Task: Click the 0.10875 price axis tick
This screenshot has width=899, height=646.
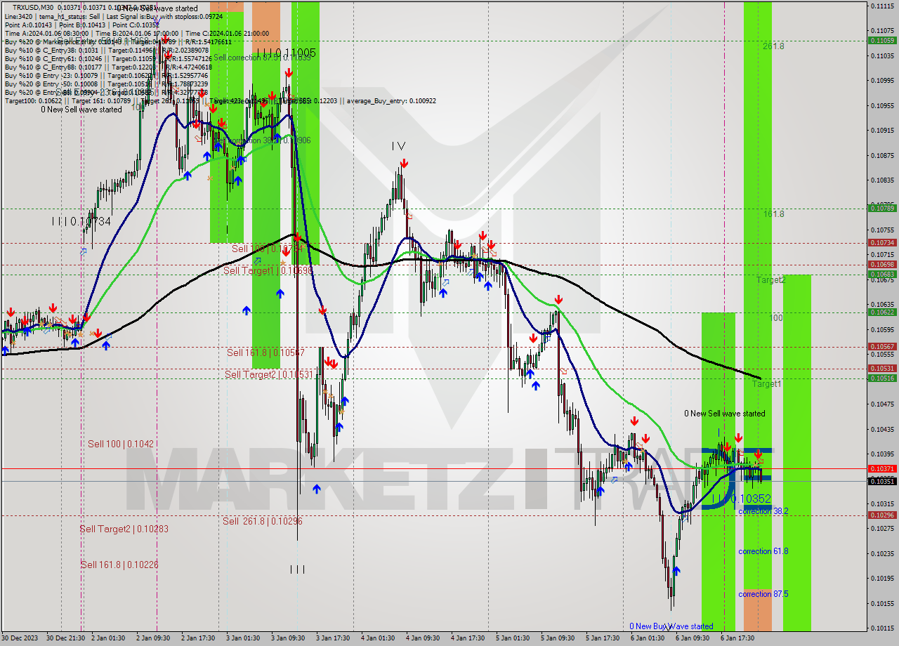Action: pyautogui.click(x=881, y=155)
